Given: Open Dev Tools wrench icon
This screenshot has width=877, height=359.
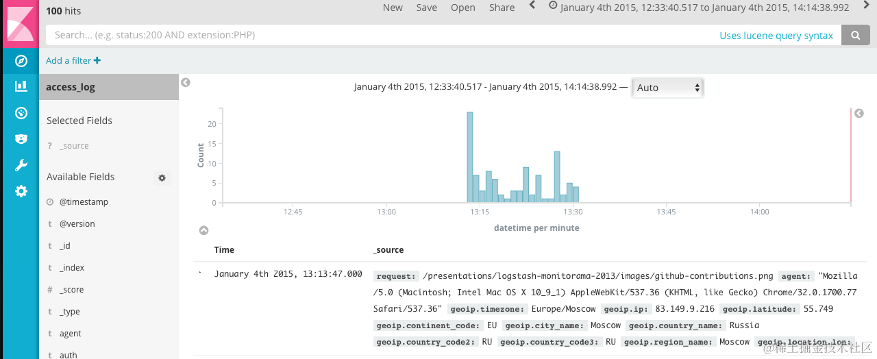Looking at the screenshot, I should pos(21,165).
